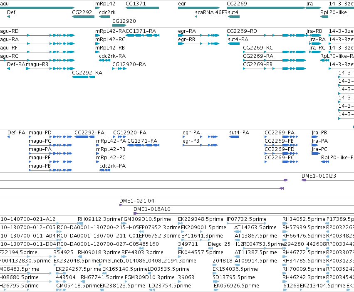Screen dimensions: 354x292
Task: Select the DME1-021I04 clone label
Action: point(137,201)
